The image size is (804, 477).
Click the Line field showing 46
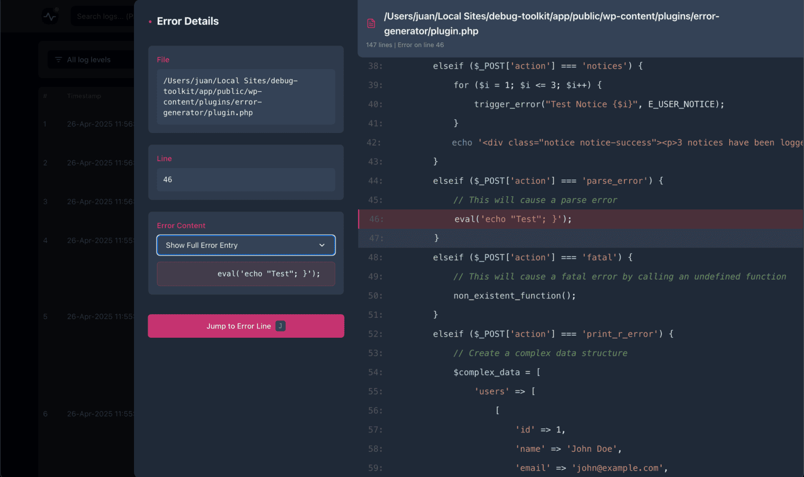coord(245,180)
